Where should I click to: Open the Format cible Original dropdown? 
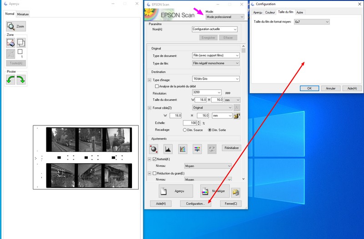[212, 108]
